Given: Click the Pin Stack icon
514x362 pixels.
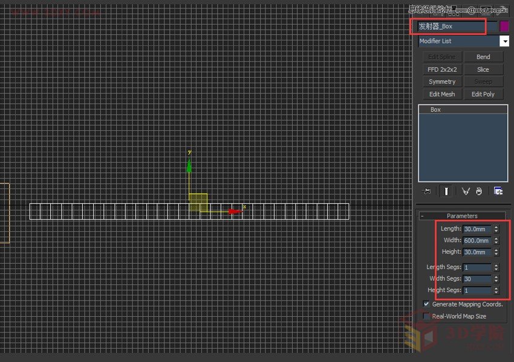Looking at the screenshot, I should coord(426,191).
